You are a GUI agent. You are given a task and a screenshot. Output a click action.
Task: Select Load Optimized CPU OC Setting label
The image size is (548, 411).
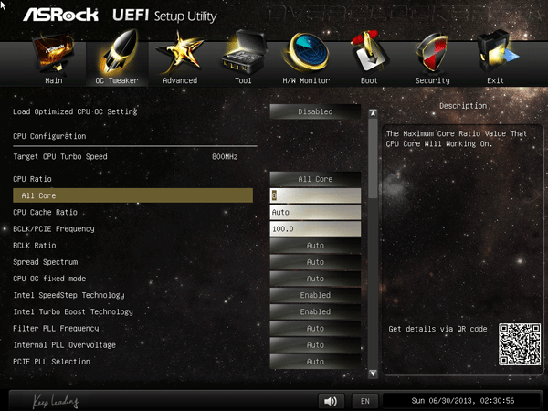coord(75,111)
